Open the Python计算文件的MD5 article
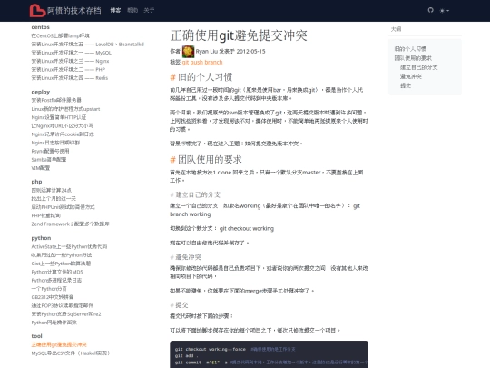Screen dimensions: 490x368 pyautogui.click(x=57, y=272)
